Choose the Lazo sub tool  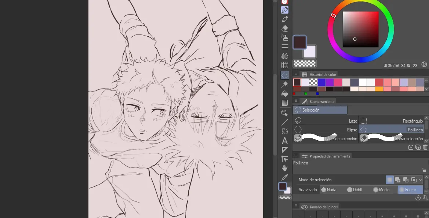point(325,121)
